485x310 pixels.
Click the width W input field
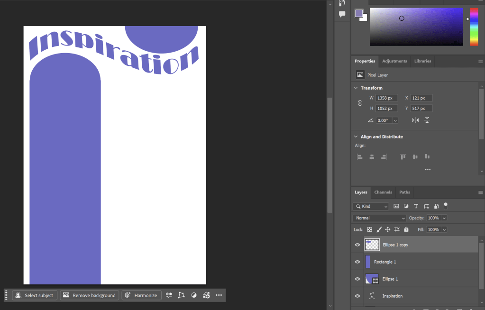pos(386,98)
